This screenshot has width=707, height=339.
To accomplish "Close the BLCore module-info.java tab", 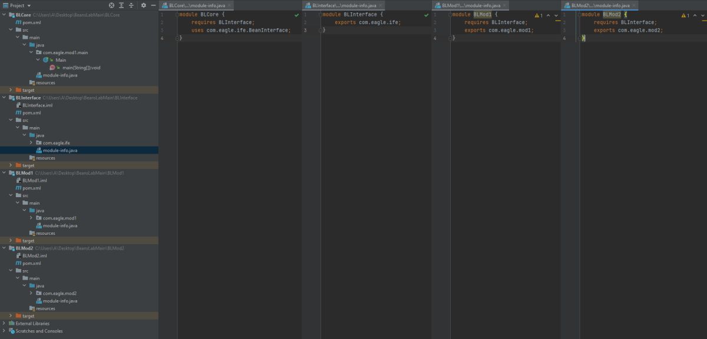I will (x=229, y=5).
